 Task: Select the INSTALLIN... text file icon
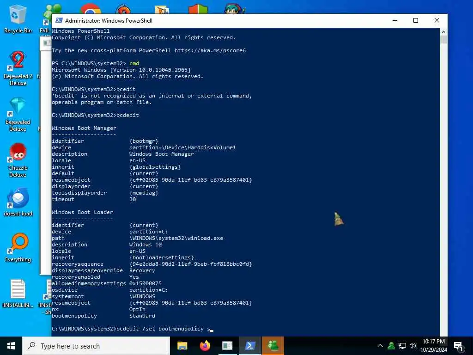(x=18, y=294)
